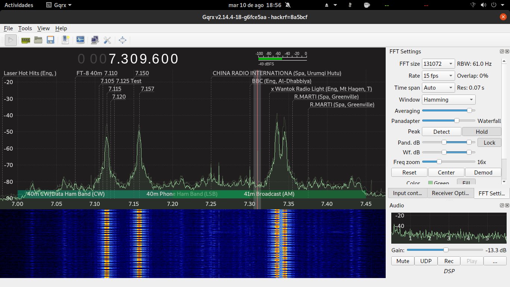
Task: Click the Gqrx icon in top bar
Action: (49, 5)
